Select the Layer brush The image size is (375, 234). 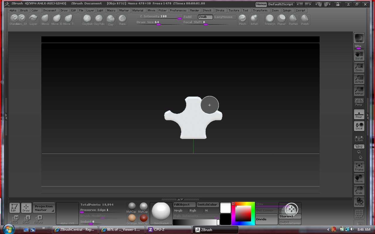coord(33,20)
